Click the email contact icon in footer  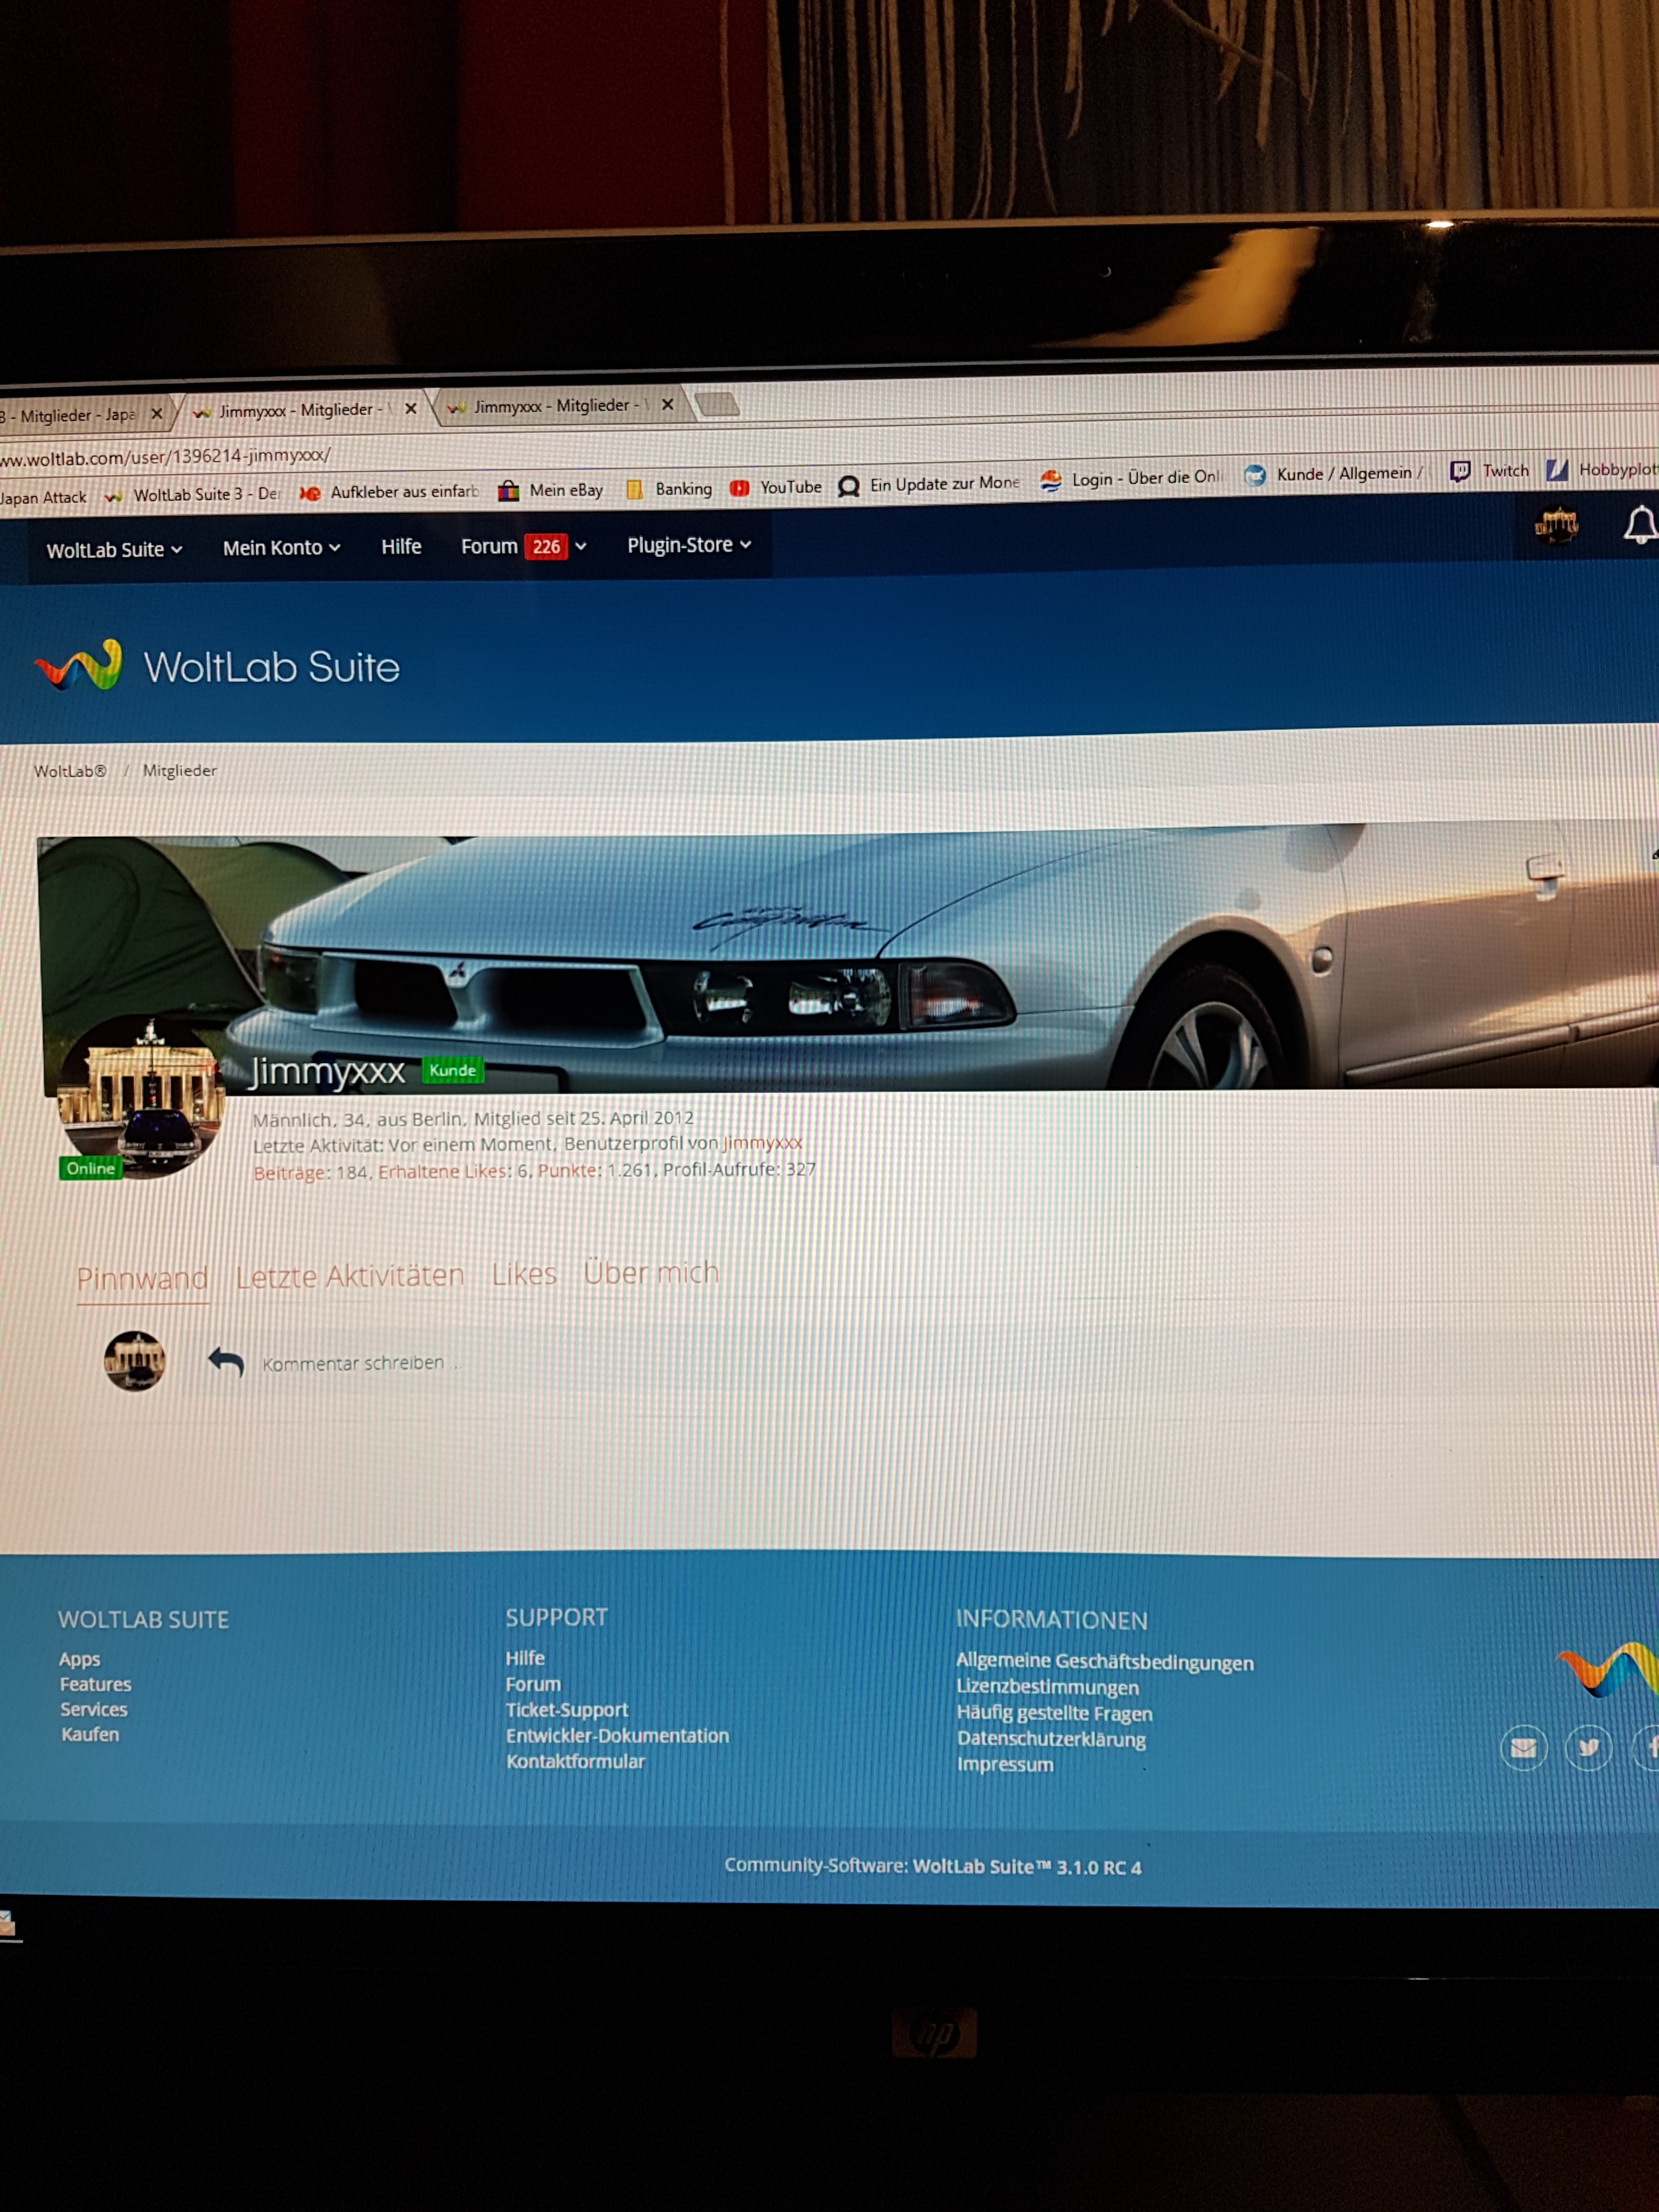tap(1523, 1748)
